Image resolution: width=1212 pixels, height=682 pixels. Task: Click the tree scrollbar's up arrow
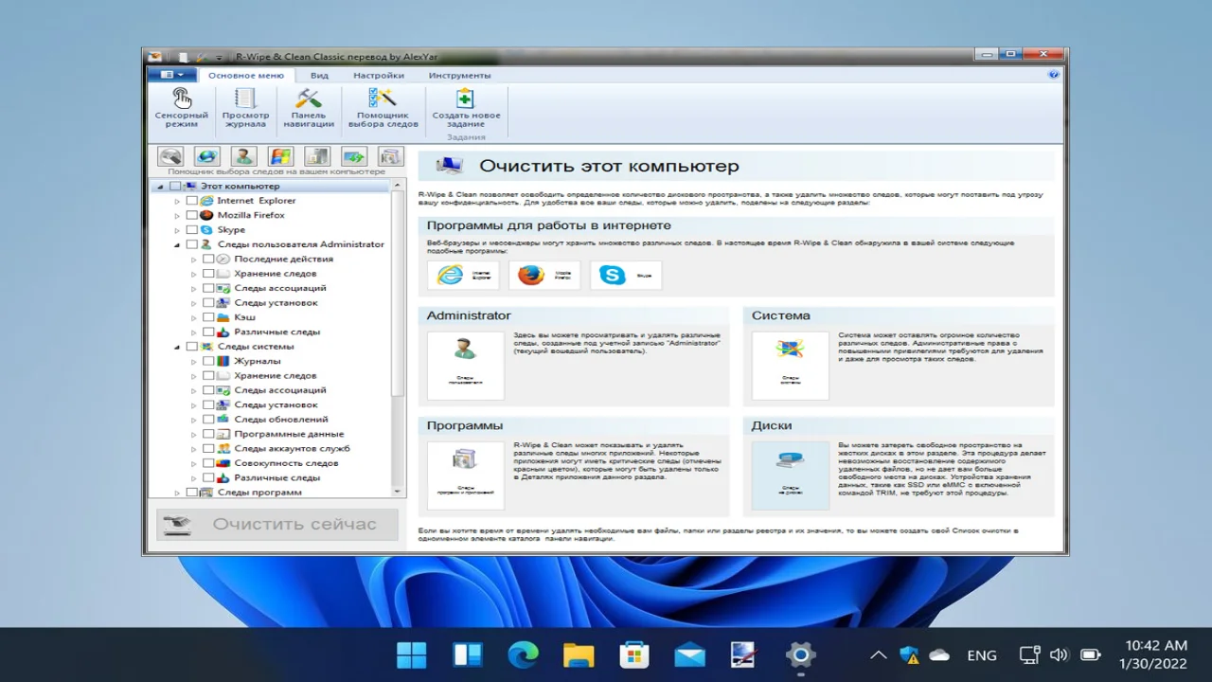(x=399, y=185)
